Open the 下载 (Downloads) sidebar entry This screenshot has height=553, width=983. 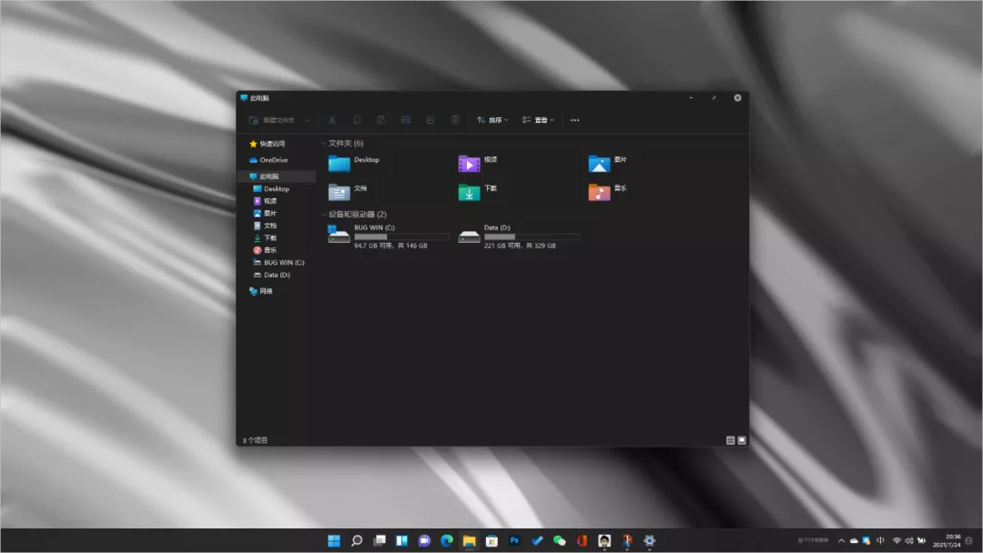(269, 237)
